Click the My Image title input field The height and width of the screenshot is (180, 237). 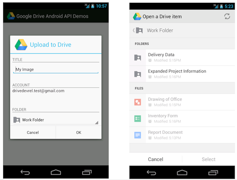(55, 69)
